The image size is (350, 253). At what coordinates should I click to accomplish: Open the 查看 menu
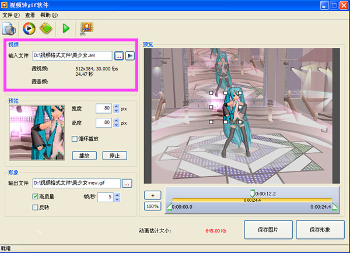coord(30,15)
